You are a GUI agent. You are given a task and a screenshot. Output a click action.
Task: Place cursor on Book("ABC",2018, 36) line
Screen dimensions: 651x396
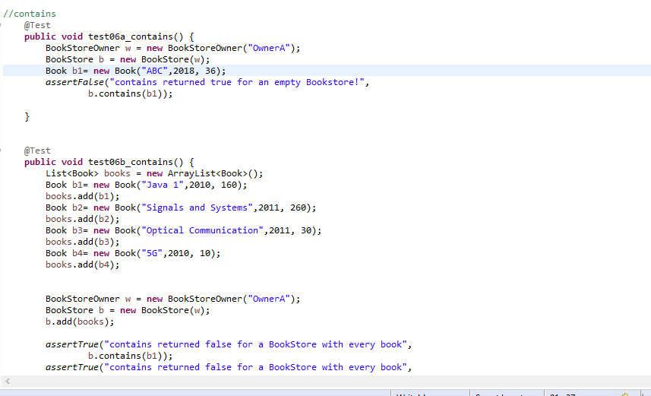[136, 71]
